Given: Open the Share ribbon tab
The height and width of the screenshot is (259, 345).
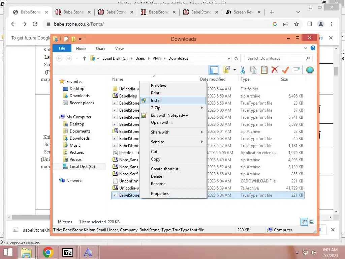Looking at the screenshot, I should pyautogui.click(x=100, y=49).
